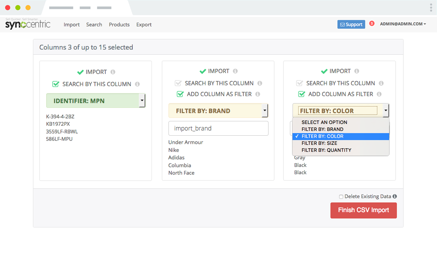Viewport: 437px width, 261px height.
Task: Click the import_brand input field
Action: click(x=218, y=128)
